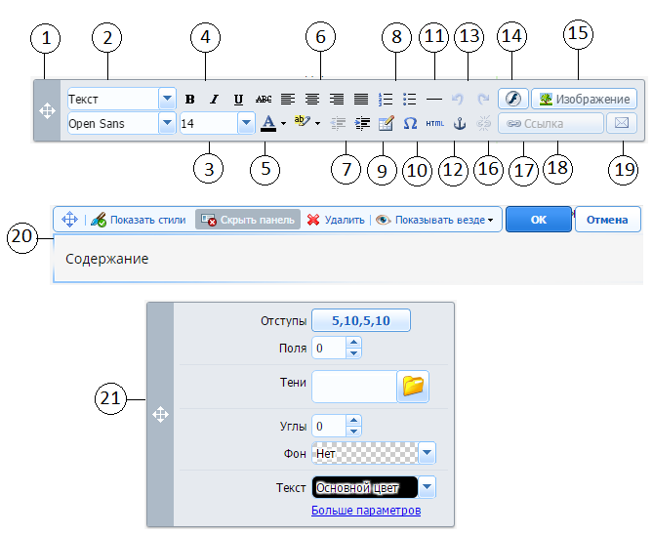This screenshot has width=652, height=535.
Task: Increase the Поля stepper value
Action: [353, 343]
